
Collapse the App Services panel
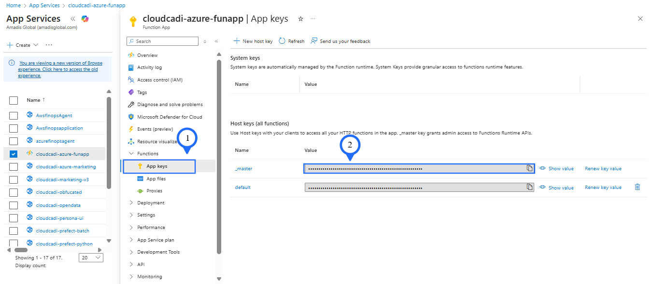73,19
